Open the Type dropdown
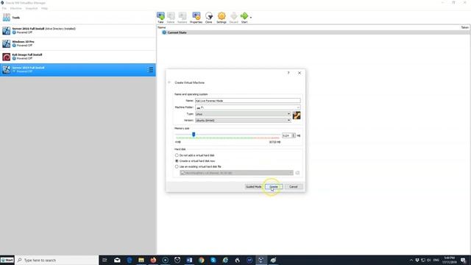Screen dimensions: 471x265 pyautogui.click(x=243, y=114)
